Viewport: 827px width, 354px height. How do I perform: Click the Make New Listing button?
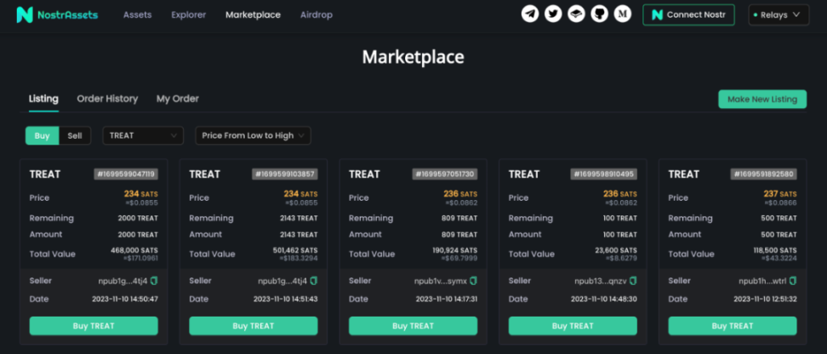tap(761, 99)
